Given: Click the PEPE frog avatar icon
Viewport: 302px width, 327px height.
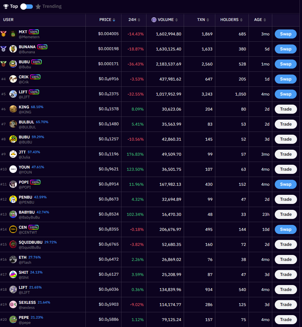Looking at the screenshot, I should [x=13, y=319].
